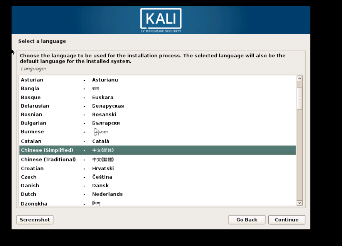342x246 pixels.
Task: Select Danish language row
Action: coord(157,186)
